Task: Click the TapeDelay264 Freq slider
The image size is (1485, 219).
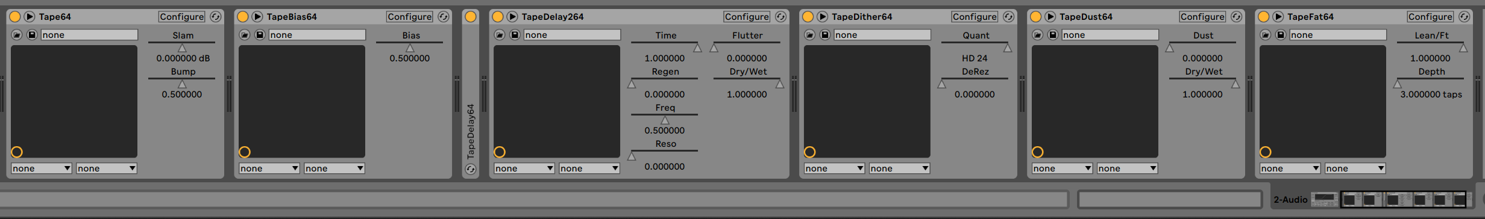Action: [x=665, y=119]
